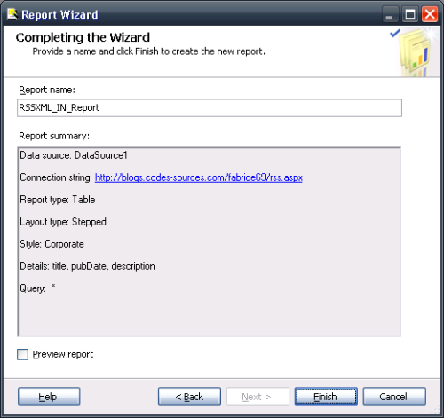Enable the Preview report checkbox
The height and width of the screenshot is (418, 444).
pos(23,354)
